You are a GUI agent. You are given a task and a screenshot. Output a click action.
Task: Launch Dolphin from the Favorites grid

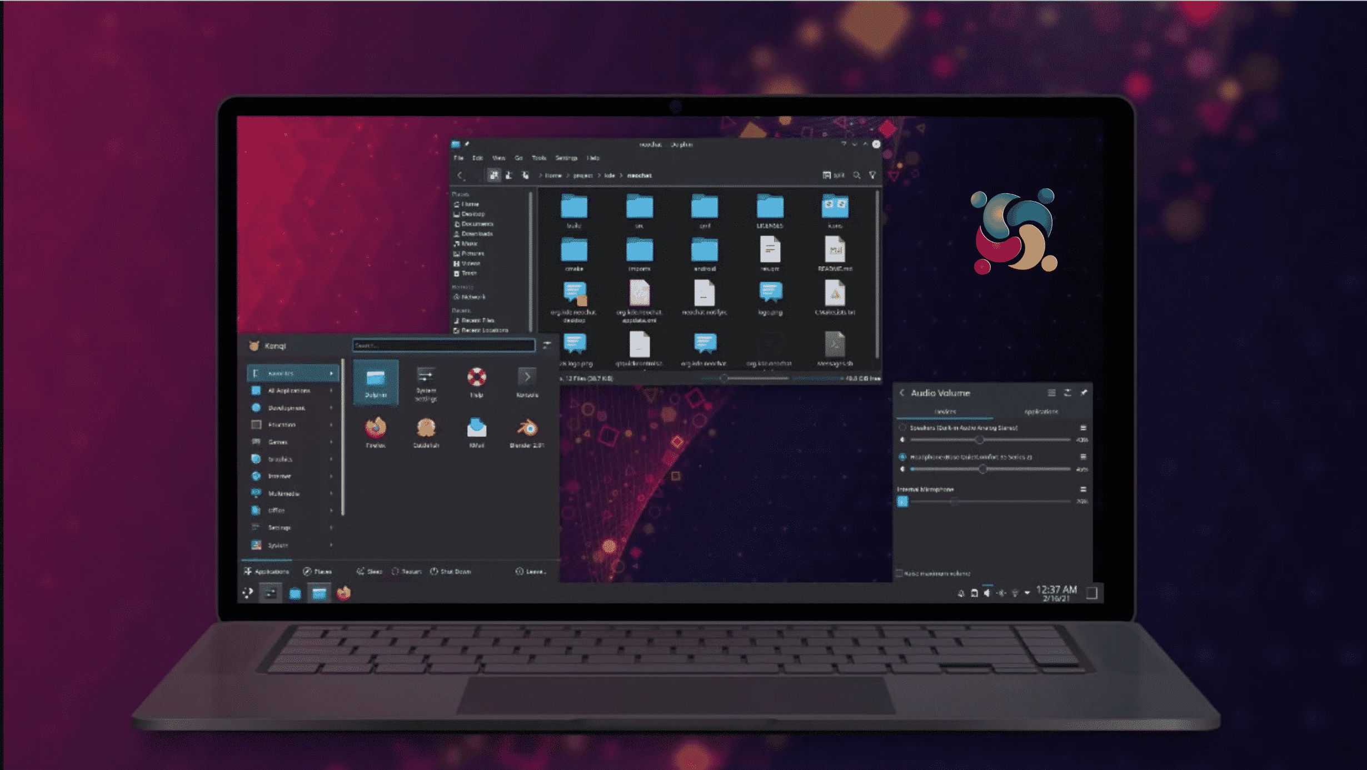(x=376, y=383)
